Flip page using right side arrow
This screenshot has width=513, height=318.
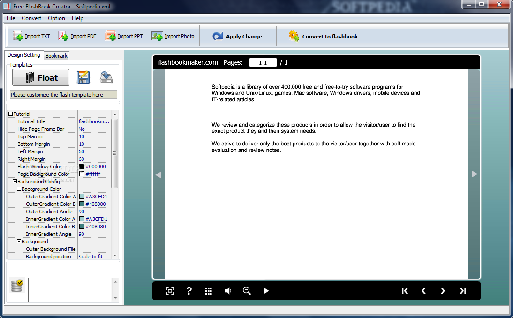475,174
